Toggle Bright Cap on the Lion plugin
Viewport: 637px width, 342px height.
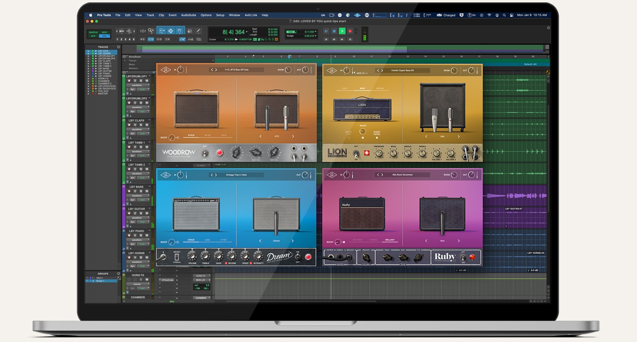[x=349, y=138]
